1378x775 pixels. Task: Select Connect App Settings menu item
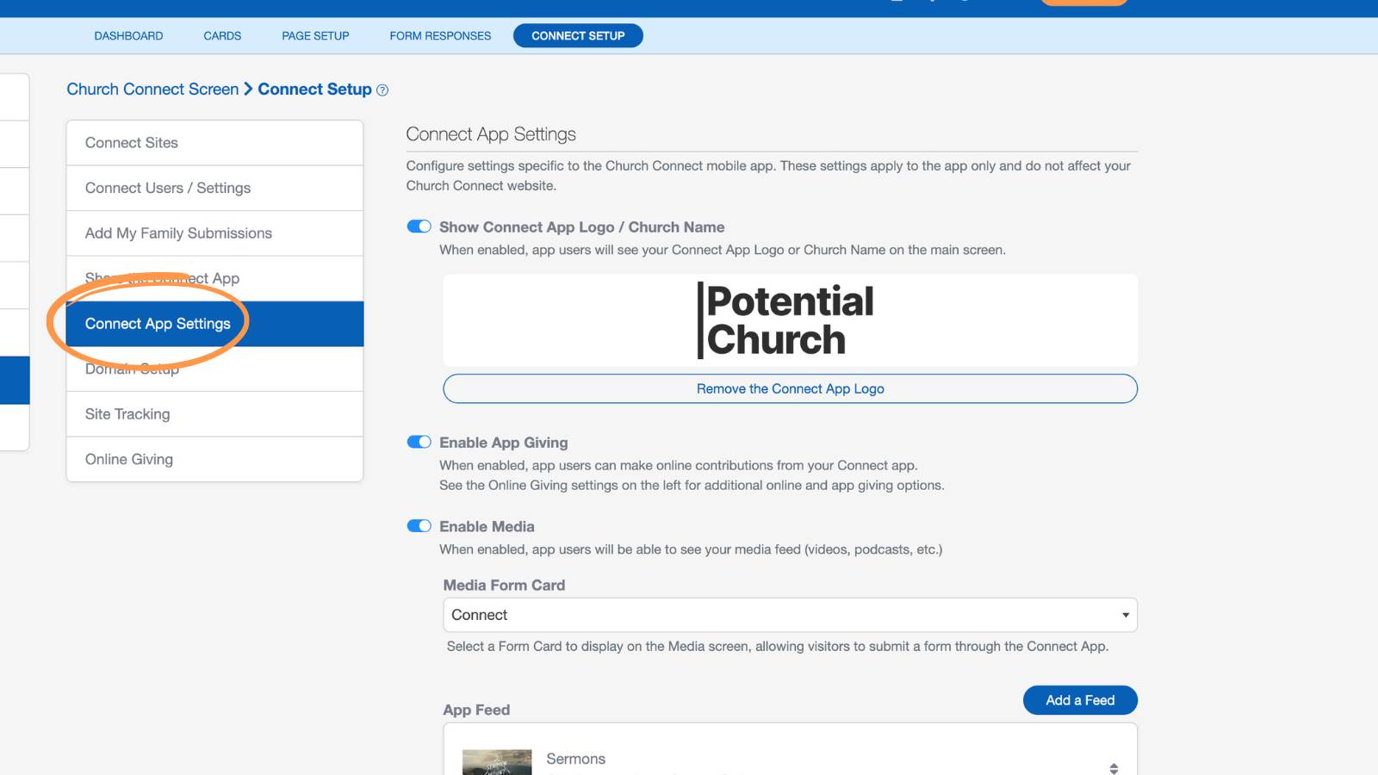point(214,324)
